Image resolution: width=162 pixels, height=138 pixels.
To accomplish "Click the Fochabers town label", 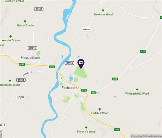I will 69,88.
